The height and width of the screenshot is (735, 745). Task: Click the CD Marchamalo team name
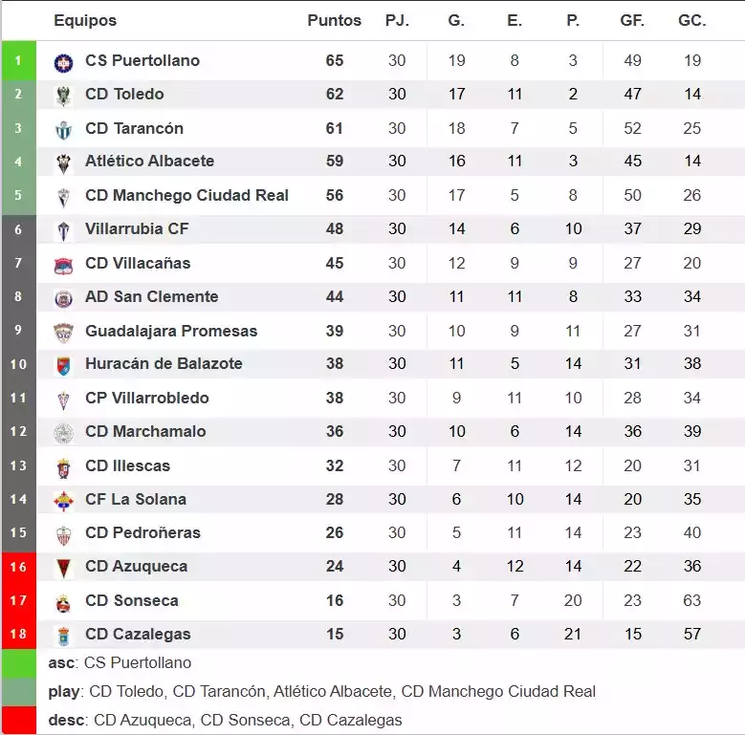click(145, 431)
